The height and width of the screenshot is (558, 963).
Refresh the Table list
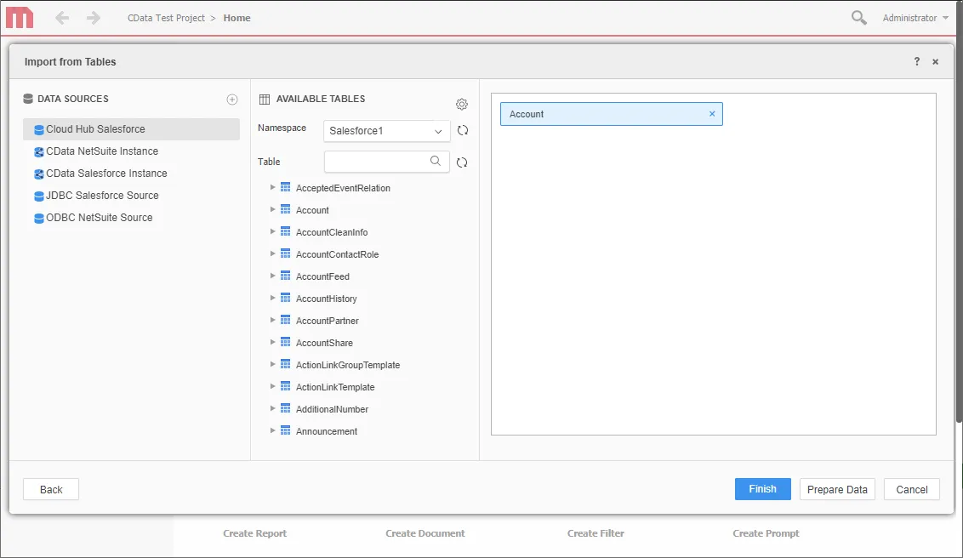461,161
